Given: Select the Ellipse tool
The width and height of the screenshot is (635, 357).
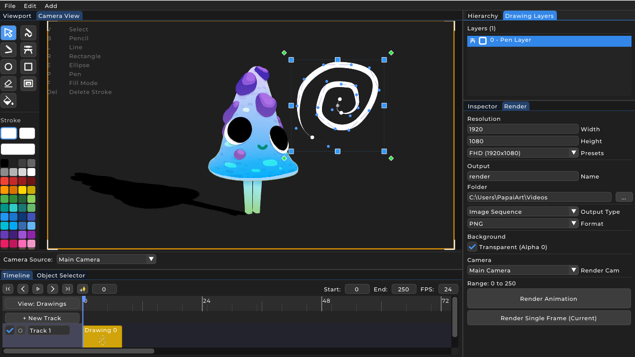Looking at the screenshot, I should [x=8, y=67].
